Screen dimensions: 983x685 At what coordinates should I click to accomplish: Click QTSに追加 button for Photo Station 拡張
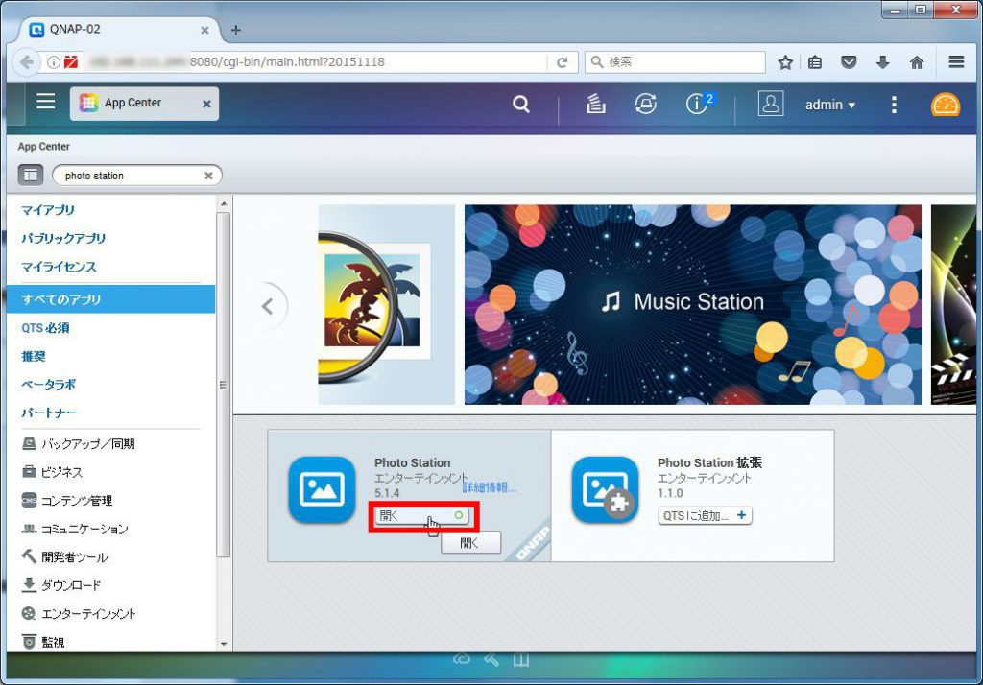coord(706,516)
